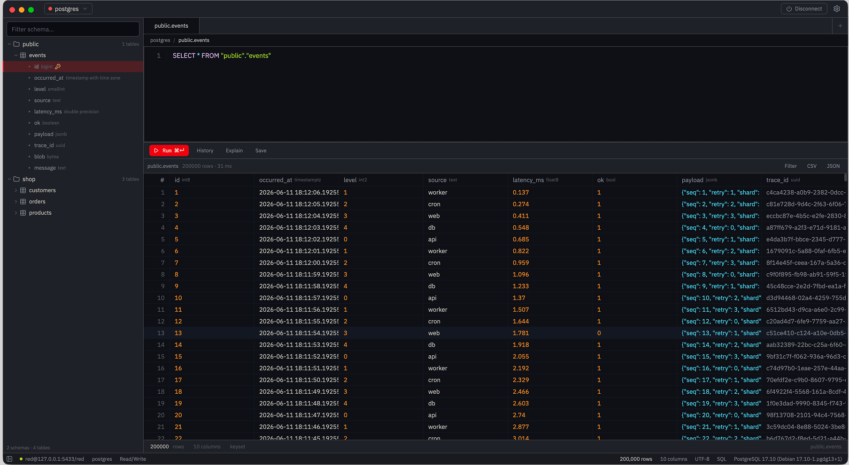This screenshot has height=465, width=849.
Task: Click red@127.0.0.1:5433/red connection text
Action: [x=54, y=459]
